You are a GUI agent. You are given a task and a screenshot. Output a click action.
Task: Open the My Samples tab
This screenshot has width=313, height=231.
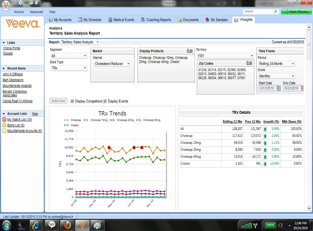pos(217,20)
